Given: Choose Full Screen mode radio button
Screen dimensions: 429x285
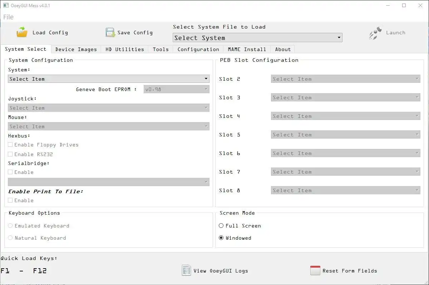Looking at the screenshot, I should coord(221,226).
